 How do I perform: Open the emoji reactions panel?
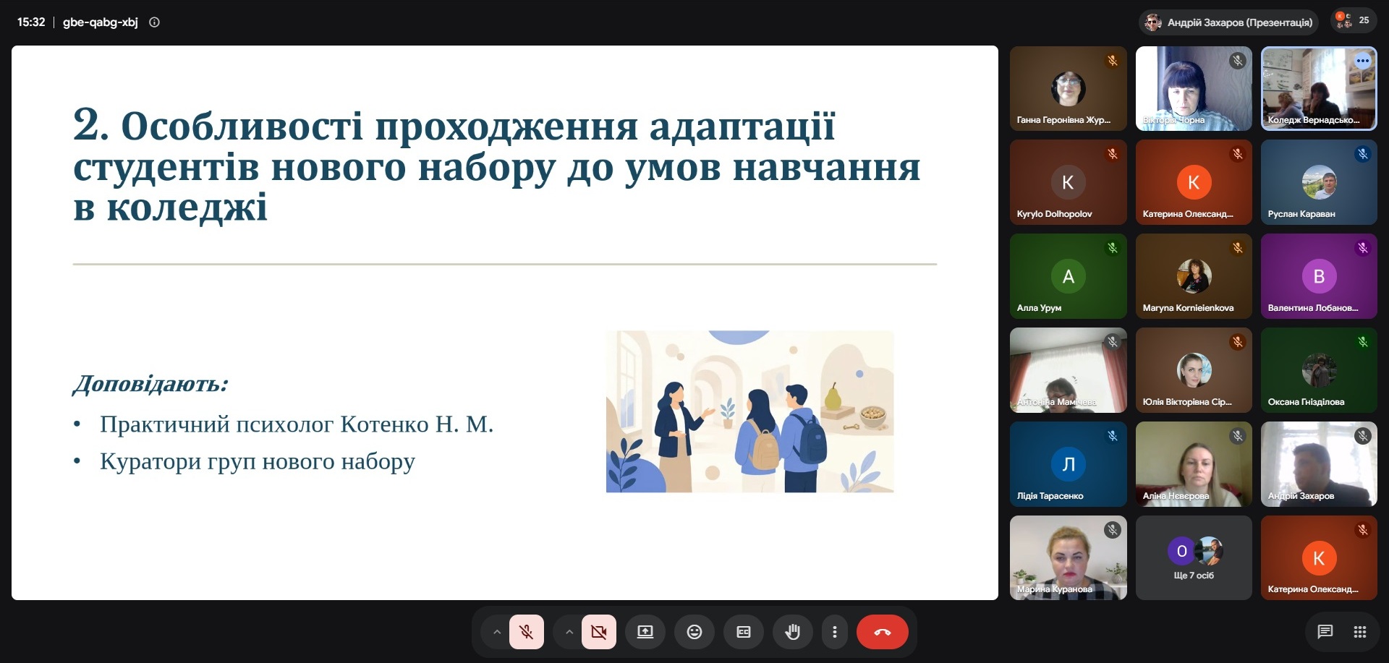[694, 632]
